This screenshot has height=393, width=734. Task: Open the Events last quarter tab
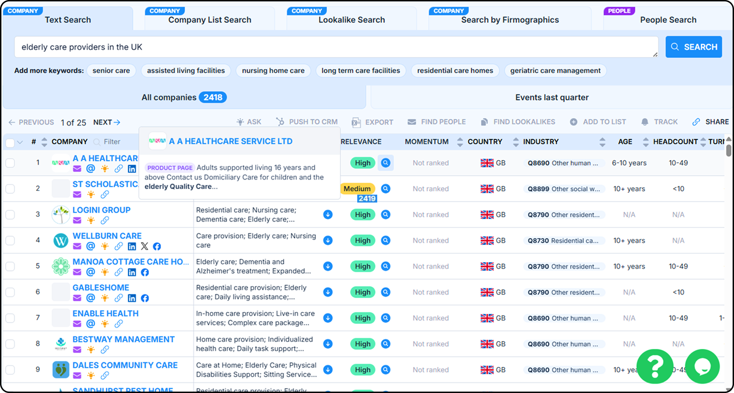551,97
